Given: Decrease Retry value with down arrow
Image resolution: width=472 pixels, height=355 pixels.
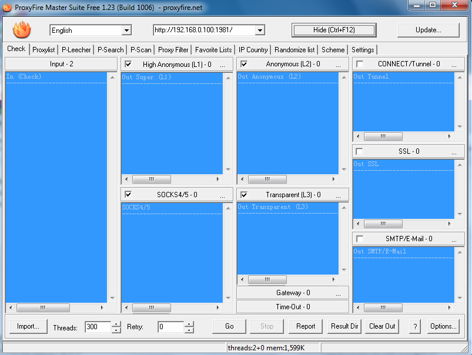Looking at the screenshot, I should (x=189, y=330).
